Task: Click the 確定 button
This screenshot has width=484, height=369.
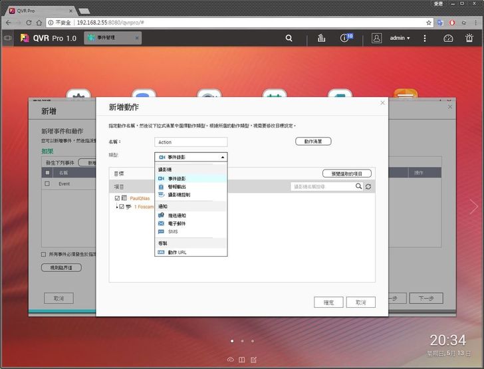Action: coord(328,302)
